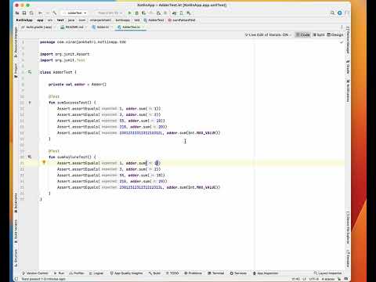Click run gutter icon beside sumFailureTest

[30, 157]
